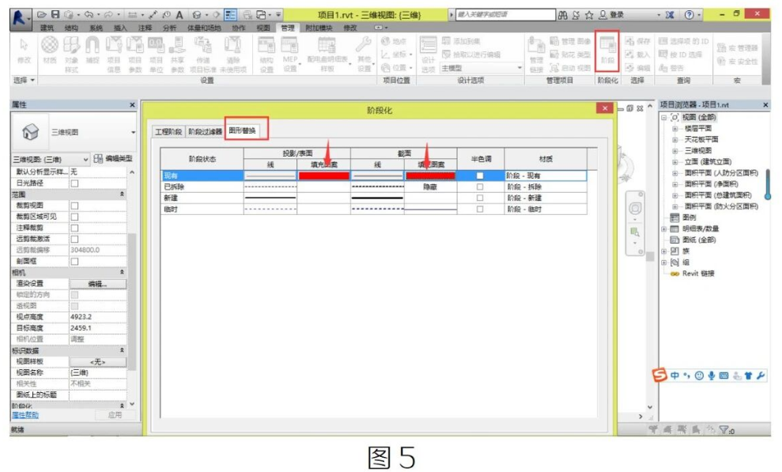
Task: Click the binoculars search icon
Action: 562,15
